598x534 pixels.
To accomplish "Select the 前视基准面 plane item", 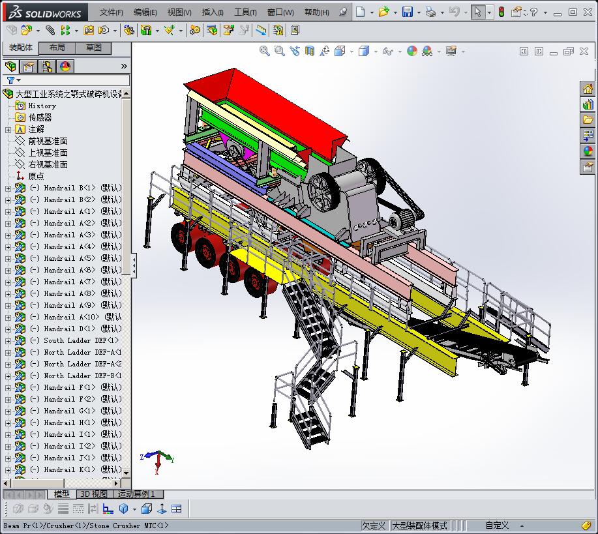I will coord(48,141).
